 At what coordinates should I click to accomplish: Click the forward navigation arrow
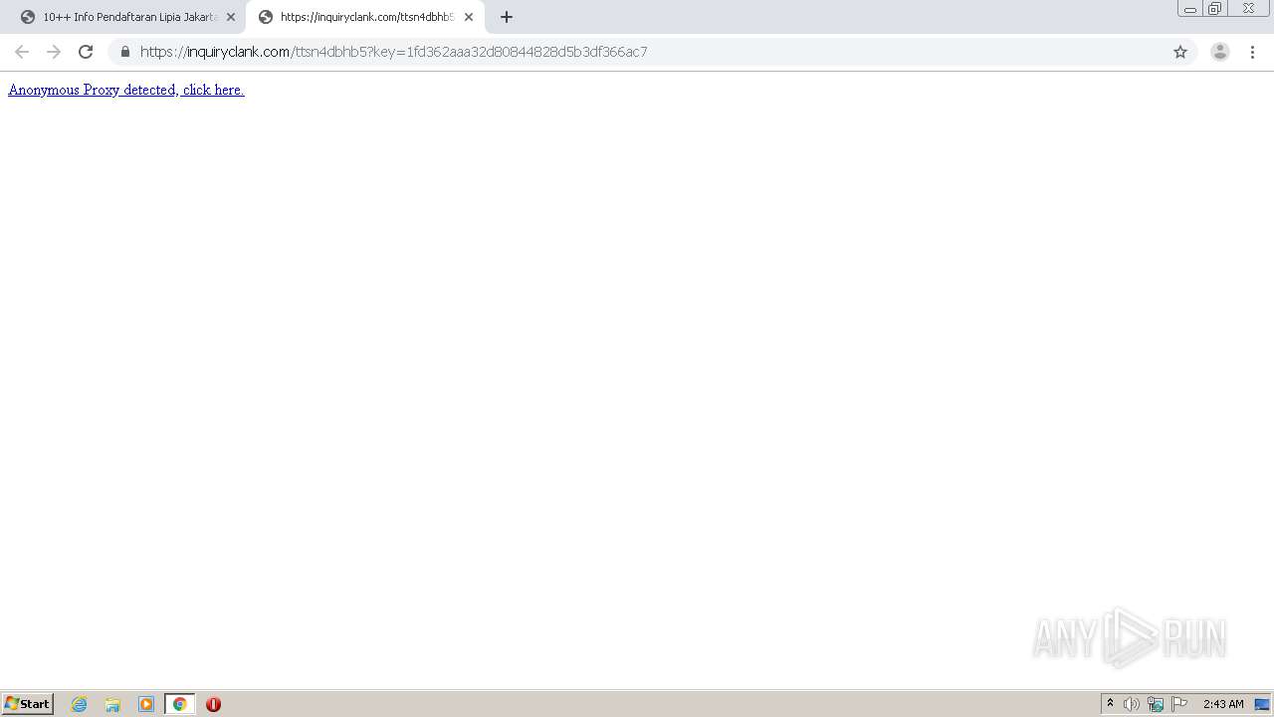(x=54, y=52)
